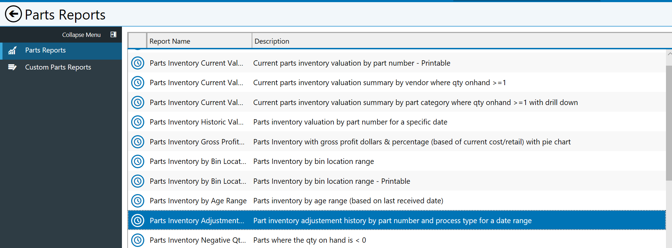Click clock icon for valuation summary by vendor
This screenshot has height=248, width=672.
pyautogui.click(x=138, y=83)
